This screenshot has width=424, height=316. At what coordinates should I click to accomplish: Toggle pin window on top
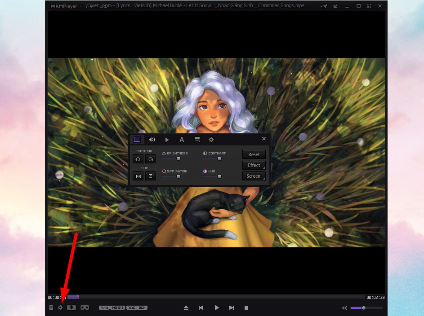[x=325, y=6]
